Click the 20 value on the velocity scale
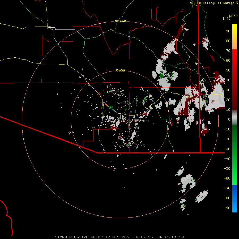This screenshot has width=239, height=239. click(x=228, y=100)
